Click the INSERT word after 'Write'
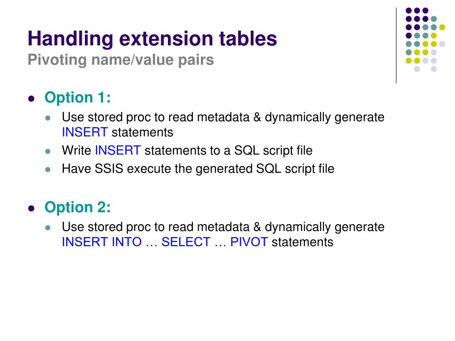Screen dimensions: 455x341 (x=118, y=151)
